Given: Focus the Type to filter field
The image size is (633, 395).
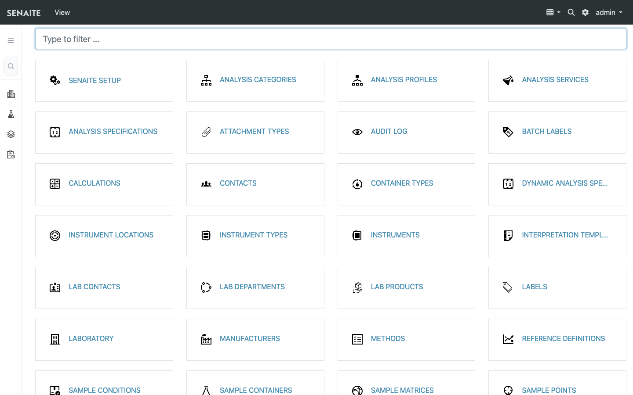Looking at the screenshot, I should coord(331,39).
